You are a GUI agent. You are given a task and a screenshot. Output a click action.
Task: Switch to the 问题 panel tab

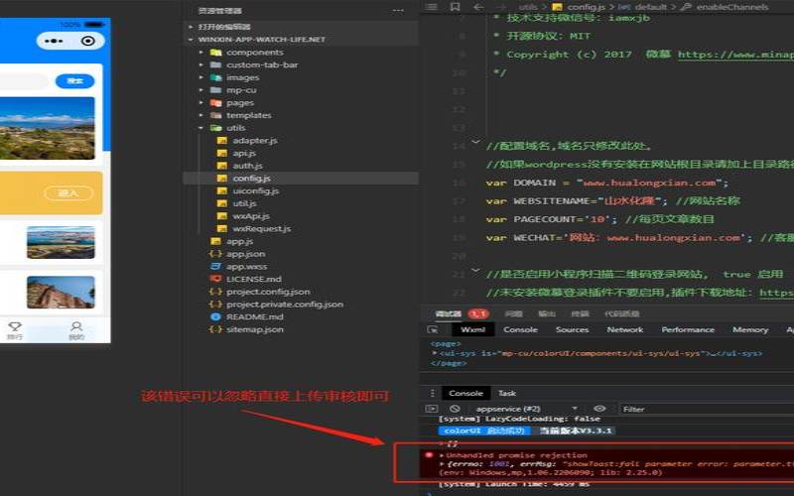pyautogui.click(x=513, y=313)
